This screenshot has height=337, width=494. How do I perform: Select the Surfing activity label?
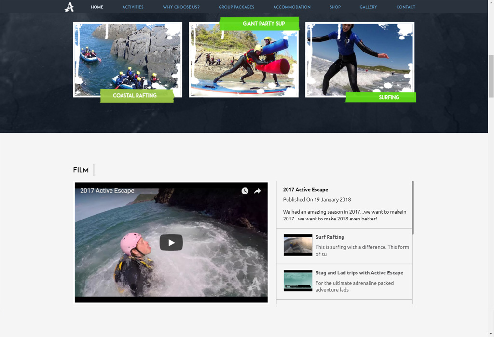click(x=381, y=97)
